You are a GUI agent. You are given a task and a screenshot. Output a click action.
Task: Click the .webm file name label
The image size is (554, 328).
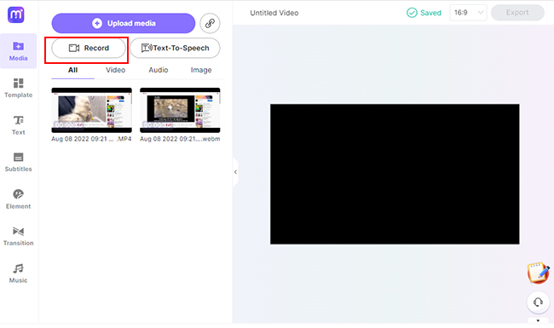click(180, 139)
